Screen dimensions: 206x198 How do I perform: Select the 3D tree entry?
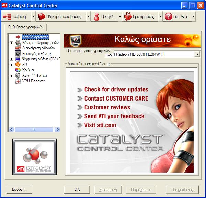(x=25, y=65)
